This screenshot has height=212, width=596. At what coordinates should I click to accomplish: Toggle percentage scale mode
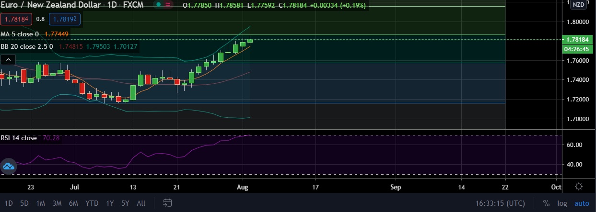coord(546,203)
